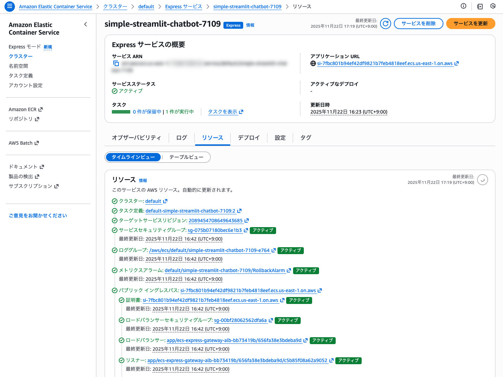The width and height of the screenshot is (503, 377).
Task: Open the 設定 tab
Action: click(280, 138)
